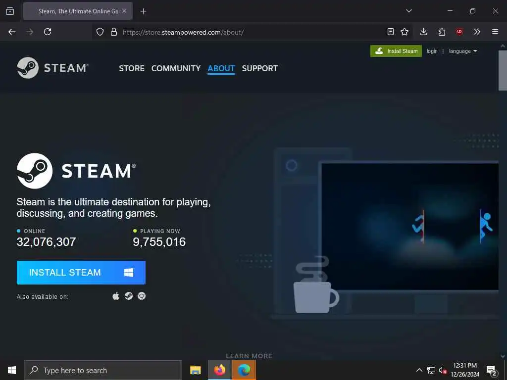507x380 pixels.
Task: Toggle reader view icon
Action: point(391,32)
